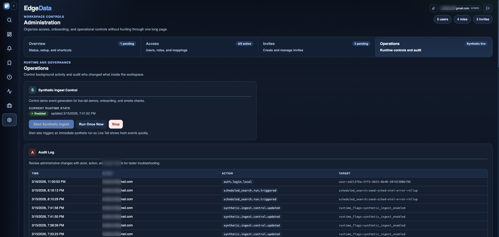Viewport: 499px width, 237px height.
Task: Expand the sidebar with chevron arrow
Action: pos(14,6)
